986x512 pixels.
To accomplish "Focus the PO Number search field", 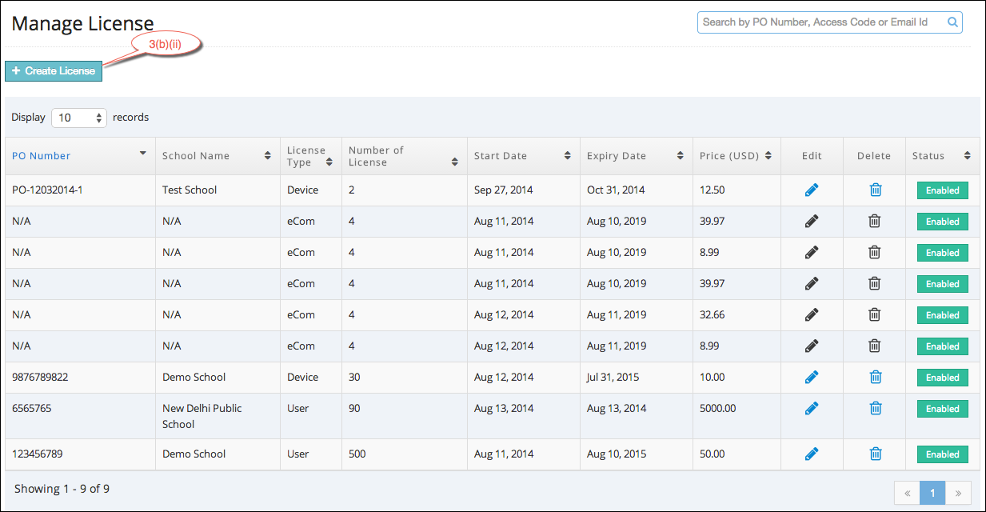I will 829,22.
